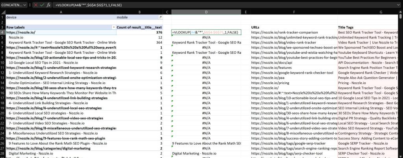Select column B header
Image resolution: width=403 pixels, height=158 pixels.
point(140,12)
